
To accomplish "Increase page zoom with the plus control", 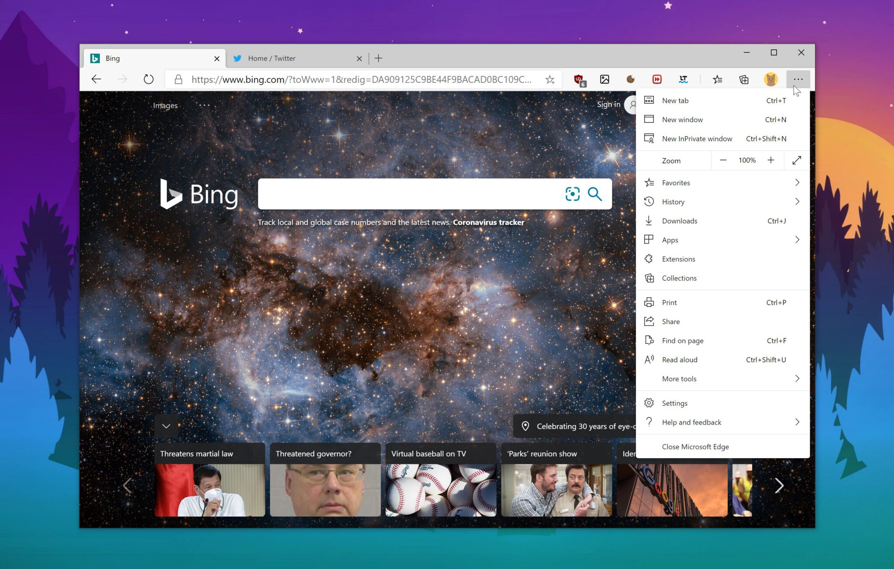I will coord(771,160).
